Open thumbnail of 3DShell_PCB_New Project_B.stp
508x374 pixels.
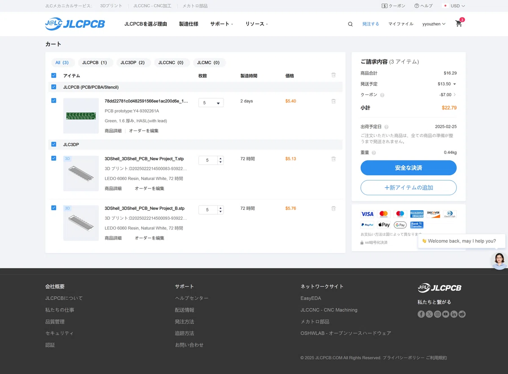tap(81, 223)
